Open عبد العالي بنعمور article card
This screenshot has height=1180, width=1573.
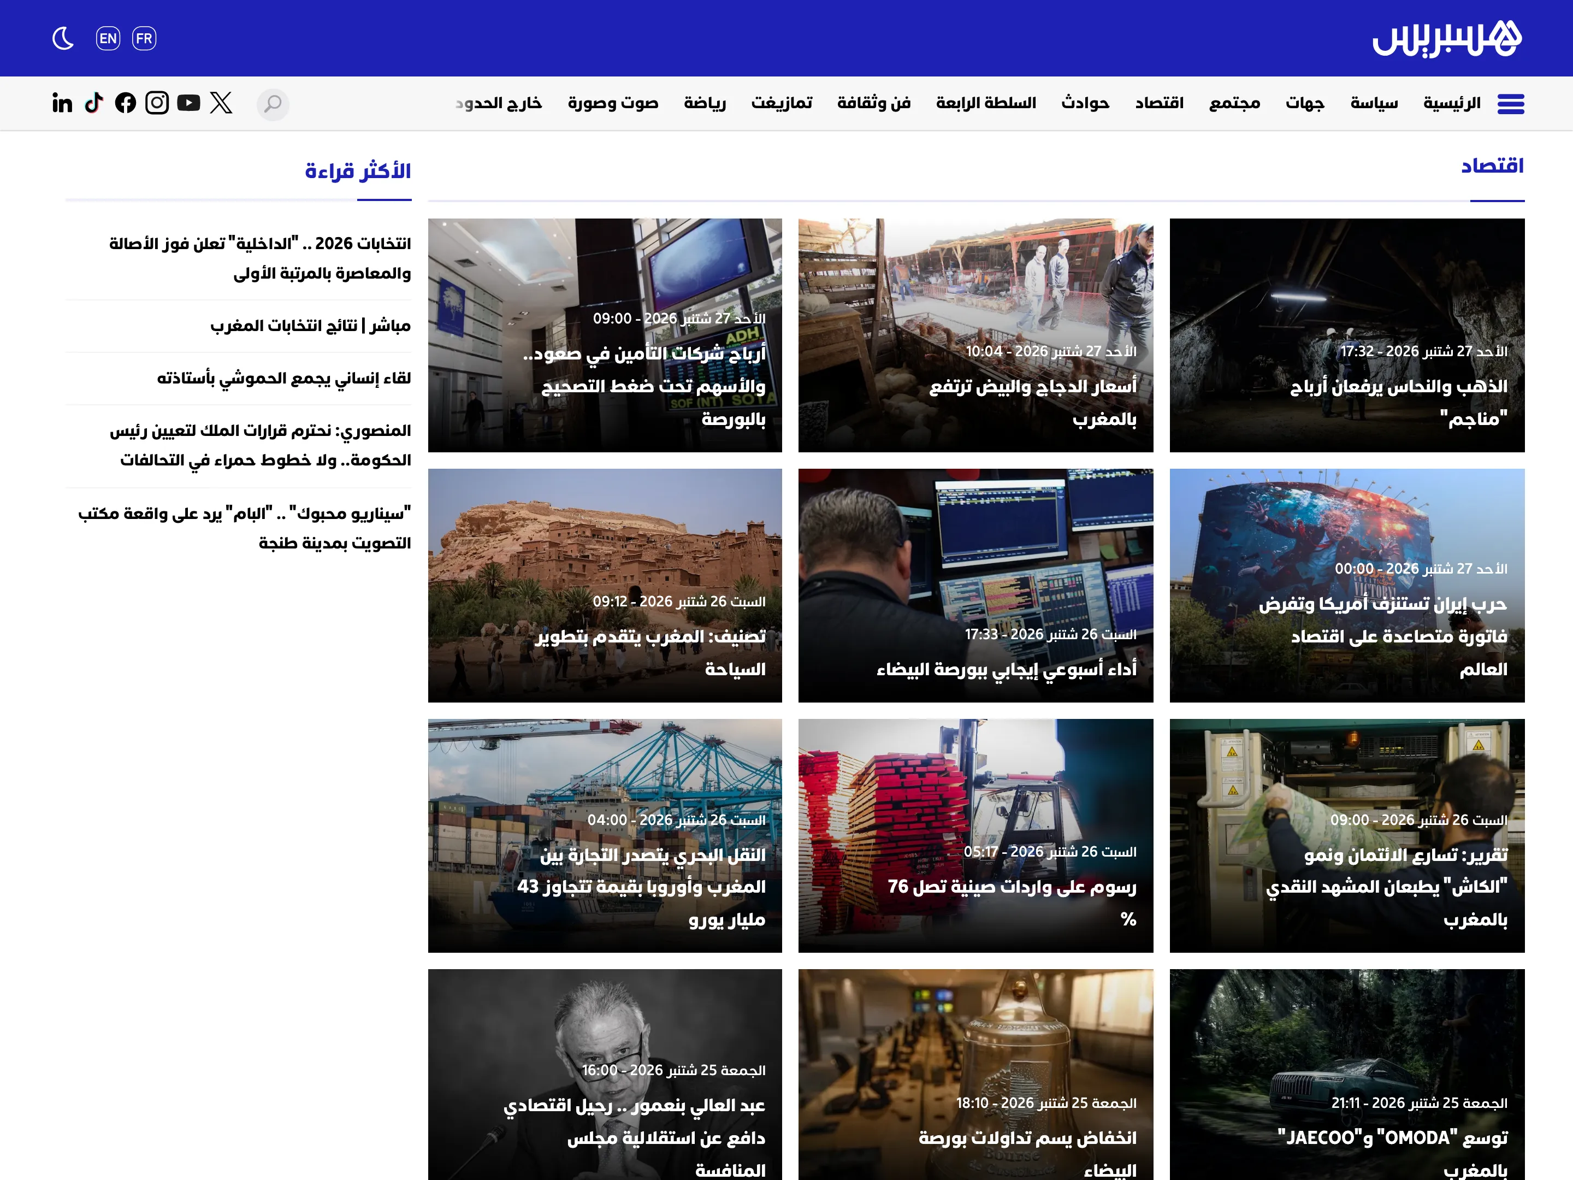(x=605, y=1075)
